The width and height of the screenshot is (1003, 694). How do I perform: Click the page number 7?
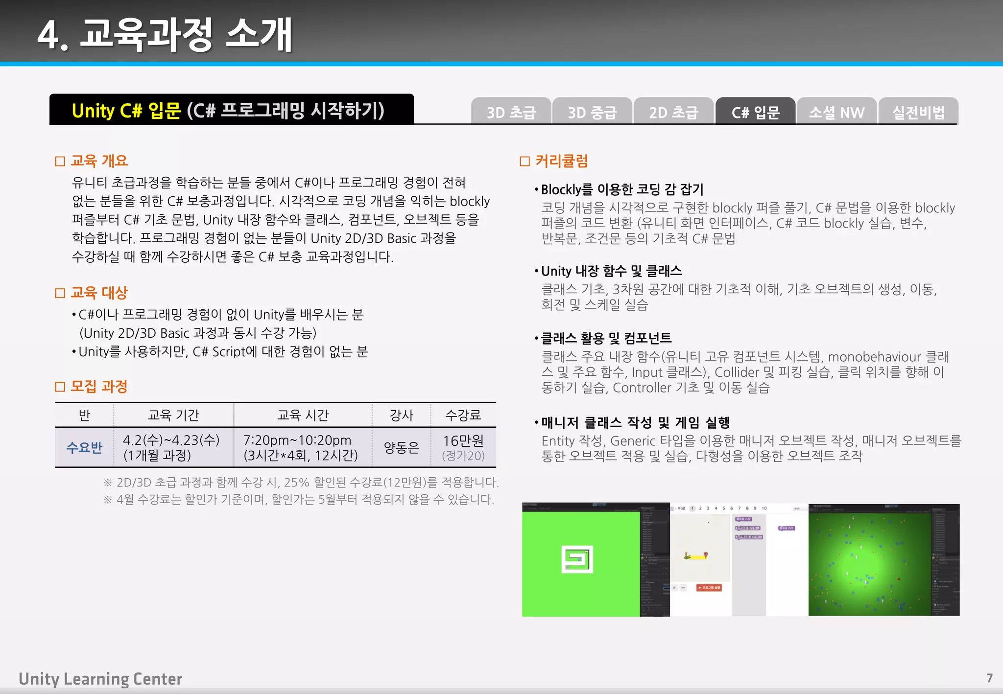(x=989, y=678)
